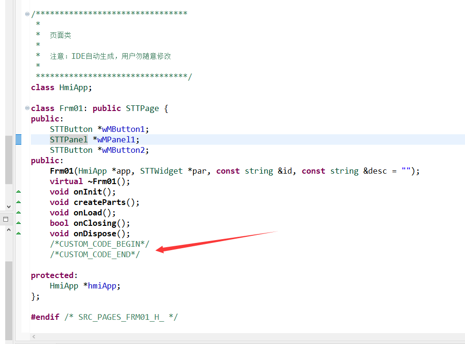Click the left panel up chevron
The height and width of the screenshot is (344, 465).
click(x=9, y=230)
